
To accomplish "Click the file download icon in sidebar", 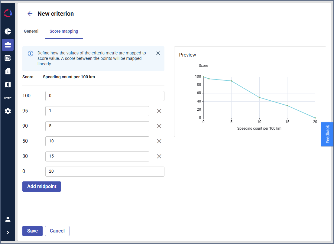I will [x=8, y=71].
